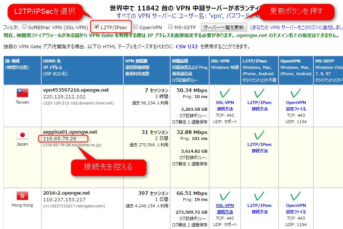This screenshot has width=343, height=229.
Task: Select IP address 119.237.153.217
Action: click(64, 200)
